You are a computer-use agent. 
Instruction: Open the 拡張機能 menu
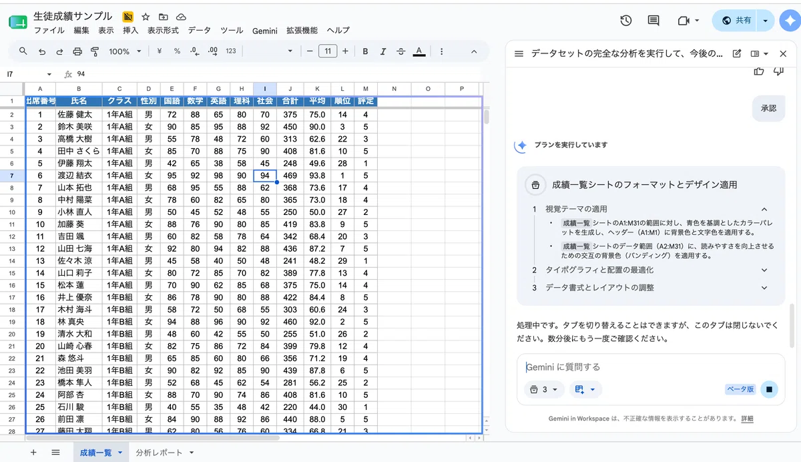pyautogui.click(x=302, y=31)
